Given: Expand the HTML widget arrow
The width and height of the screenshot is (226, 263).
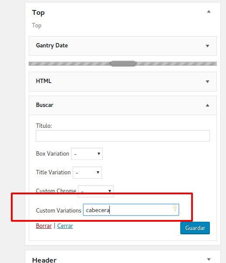Looking at the screenshot, I should tap(208, 82).
